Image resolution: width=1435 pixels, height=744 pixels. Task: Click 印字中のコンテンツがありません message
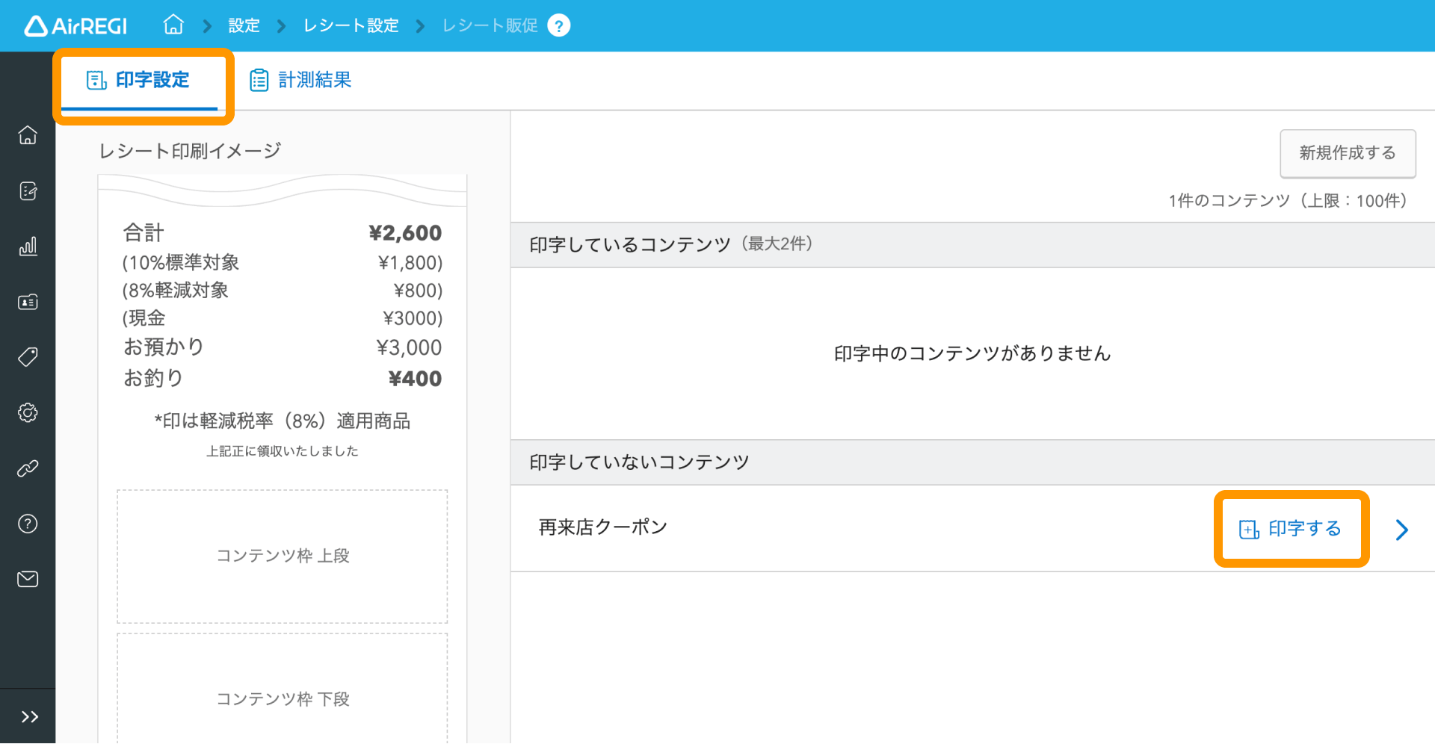[972, 353]
